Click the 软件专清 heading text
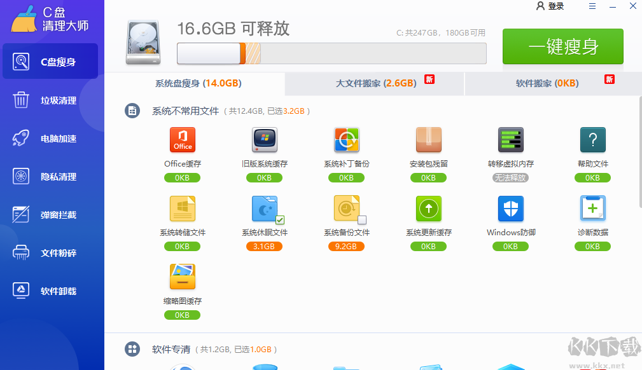This screenshot has width=642, height=370. coord(171,349)
